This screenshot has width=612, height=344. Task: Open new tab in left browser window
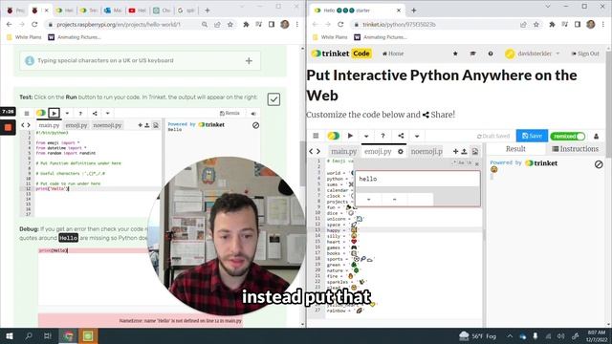pyautogui.click(x=208, y=11)
